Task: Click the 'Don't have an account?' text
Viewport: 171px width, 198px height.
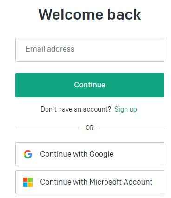Action: [76, 109]
